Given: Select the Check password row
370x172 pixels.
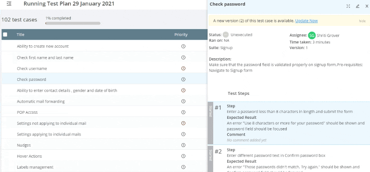Looking at the screenshot, I should click(105, 80).
